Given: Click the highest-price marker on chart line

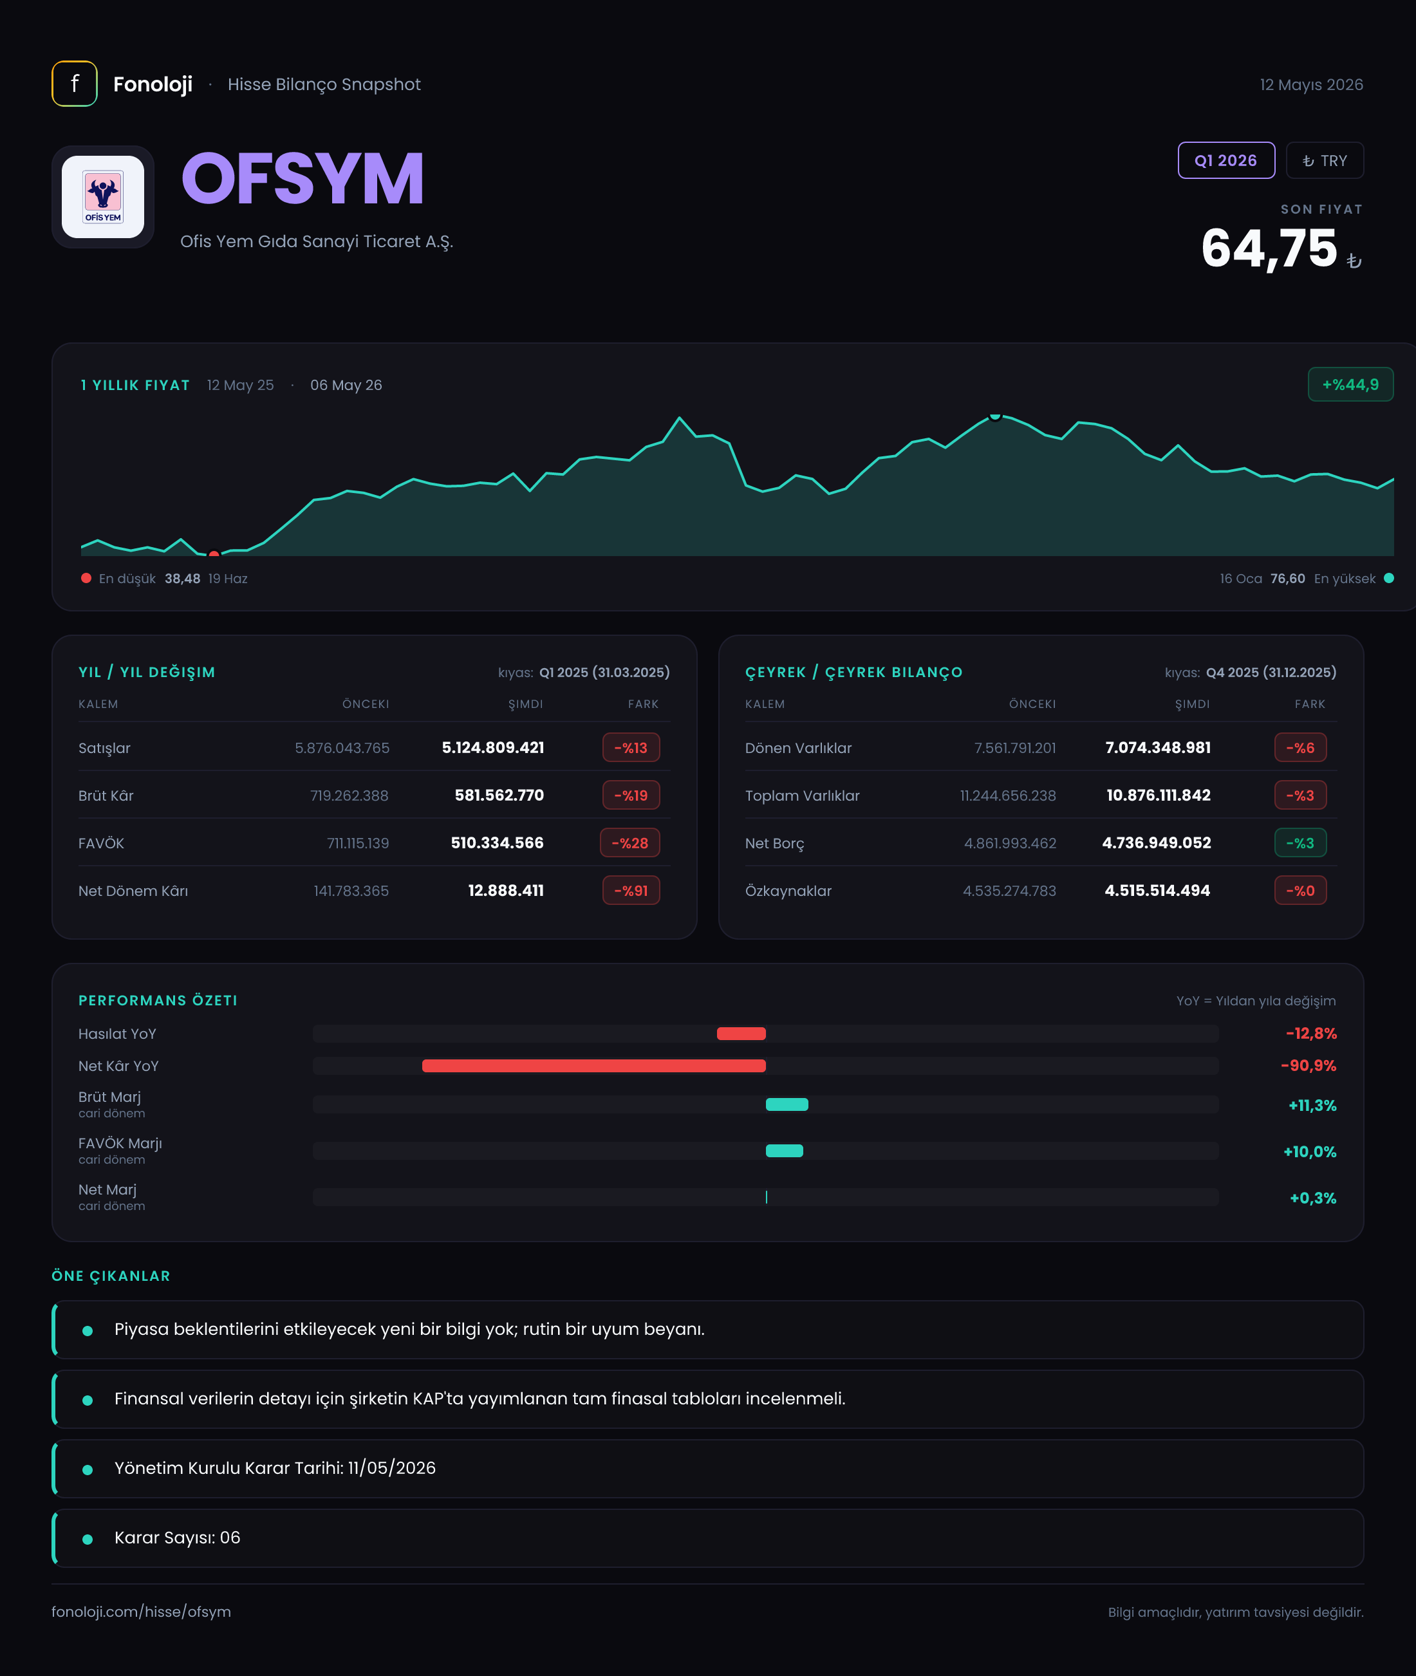Looking at the screenshot, I should [x=995, y=416].
